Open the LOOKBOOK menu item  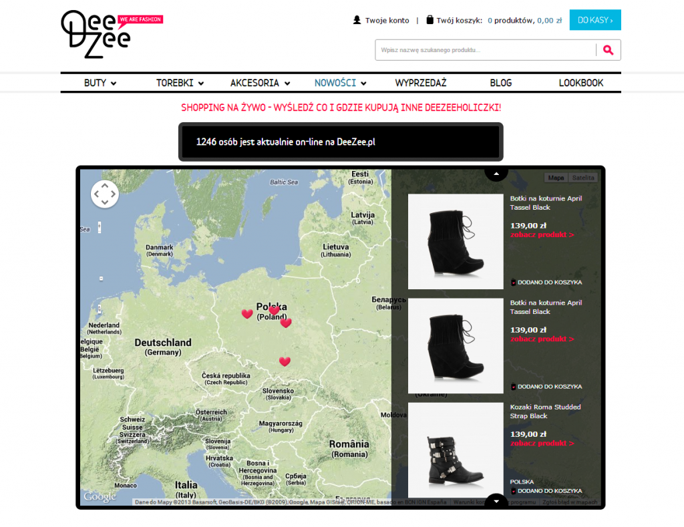[x=580, y=83]
